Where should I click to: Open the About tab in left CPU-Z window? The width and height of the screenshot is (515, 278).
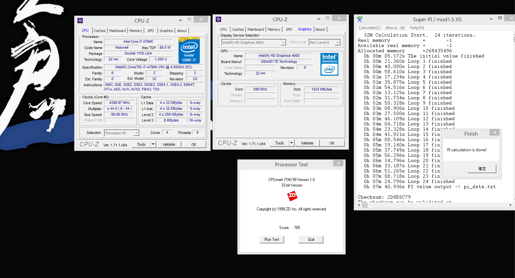[182, 31]
